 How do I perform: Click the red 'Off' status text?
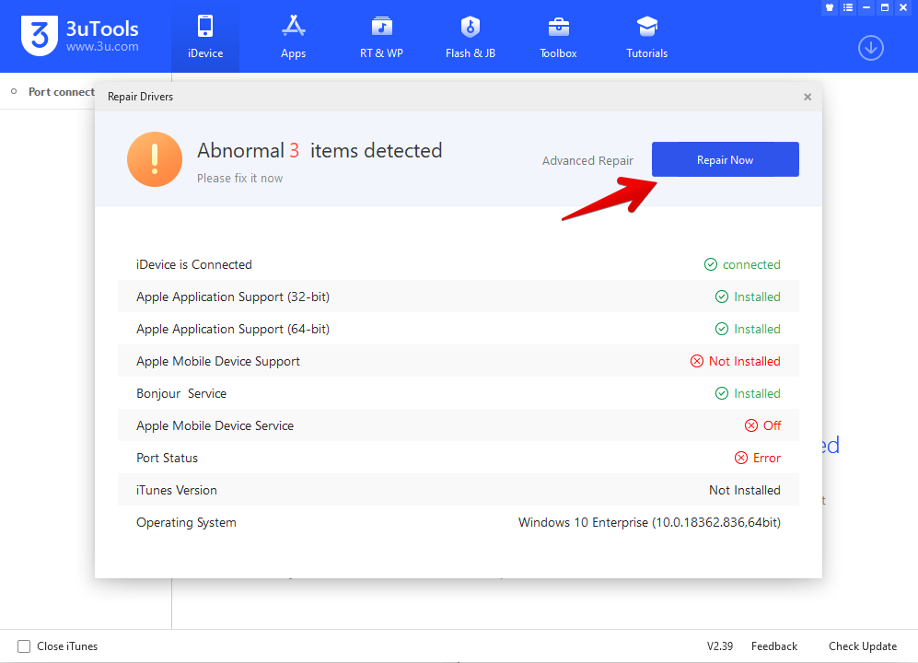tap(772, 425)
